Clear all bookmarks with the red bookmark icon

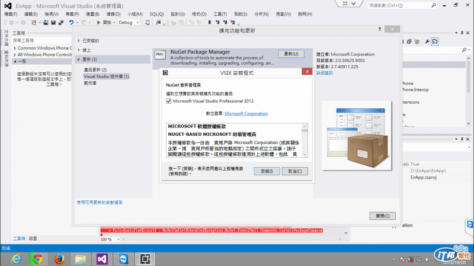point(232,23)
